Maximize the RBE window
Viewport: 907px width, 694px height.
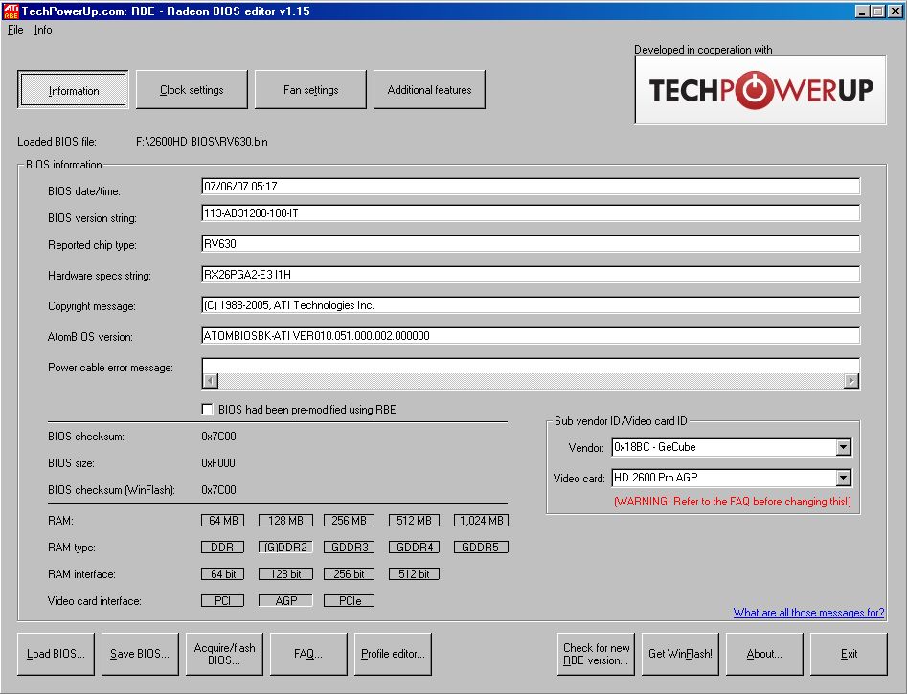point(877,11)
